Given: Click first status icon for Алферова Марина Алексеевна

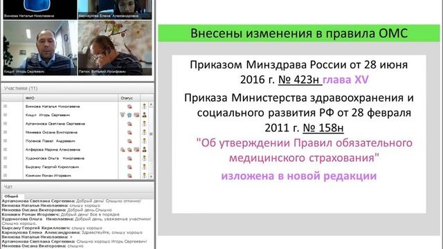Looking at the screenshot, I should click(123, 149).
